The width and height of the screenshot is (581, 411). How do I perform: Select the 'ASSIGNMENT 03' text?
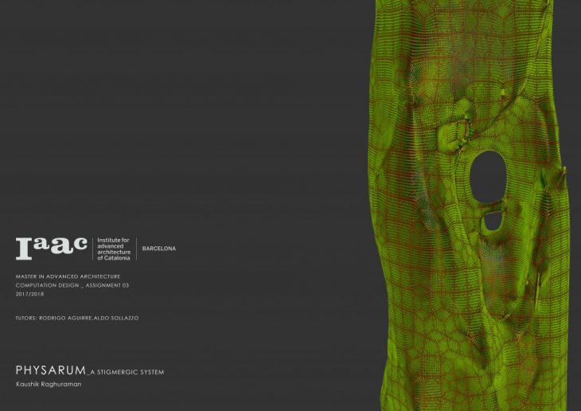pyautogui.click(x=106, y=284)
